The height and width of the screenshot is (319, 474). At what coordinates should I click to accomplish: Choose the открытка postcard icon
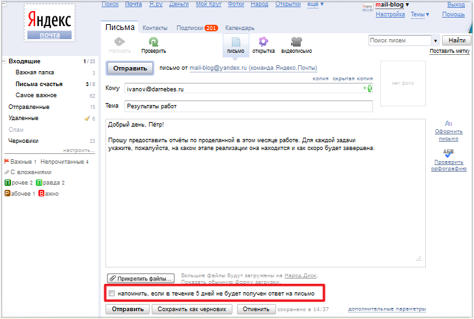tap(263, 42)
